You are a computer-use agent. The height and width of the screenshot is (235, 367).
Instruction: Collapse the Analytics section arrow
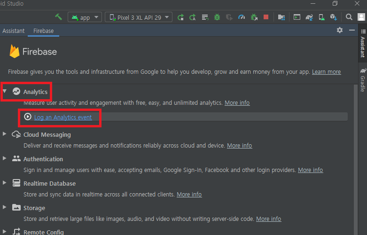pos(5,91)
